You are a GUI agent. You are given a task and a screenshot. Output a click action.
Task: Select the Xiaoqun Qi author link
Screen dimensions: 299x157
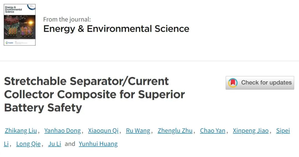(103, 131)
